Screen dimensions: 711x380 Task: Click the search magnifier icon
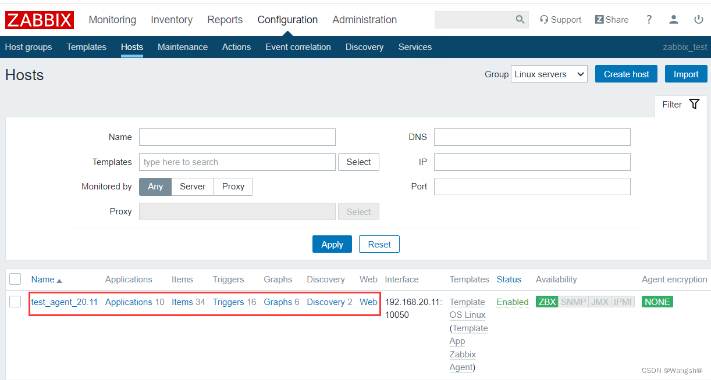coord(520,20)
